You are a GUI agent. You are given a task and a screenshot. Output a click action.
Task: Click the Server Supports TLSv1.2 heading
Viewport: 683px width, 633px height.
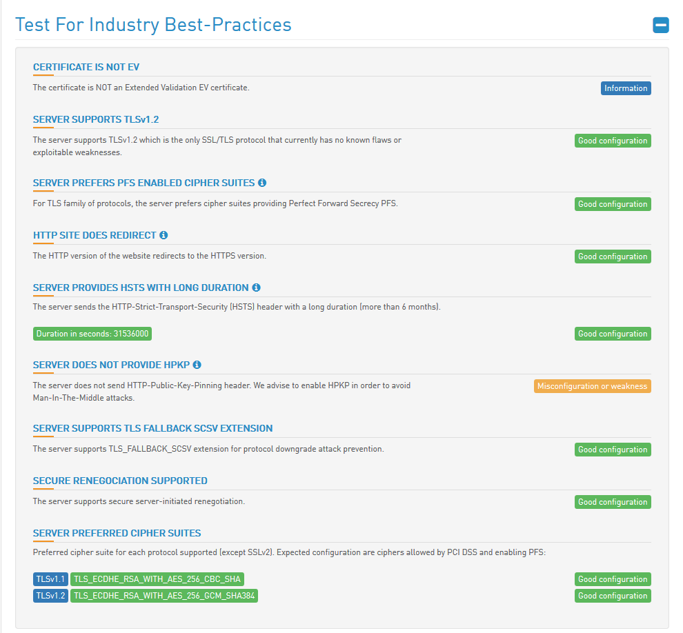pos(96,119)
